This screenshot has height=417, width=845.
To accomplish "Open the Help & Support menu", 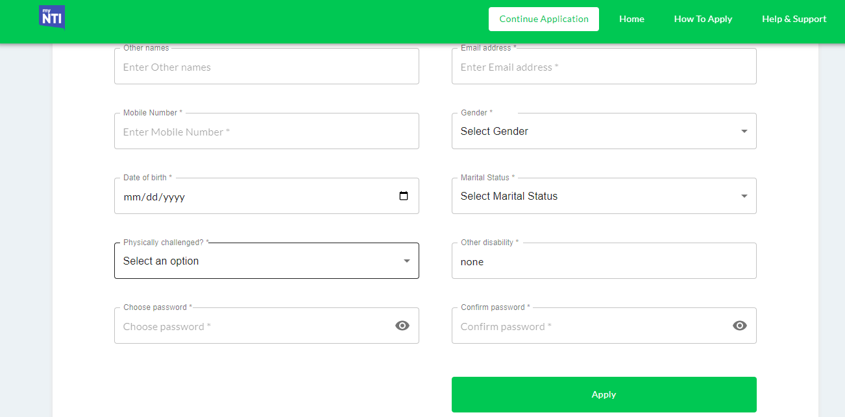I will 794,19.
